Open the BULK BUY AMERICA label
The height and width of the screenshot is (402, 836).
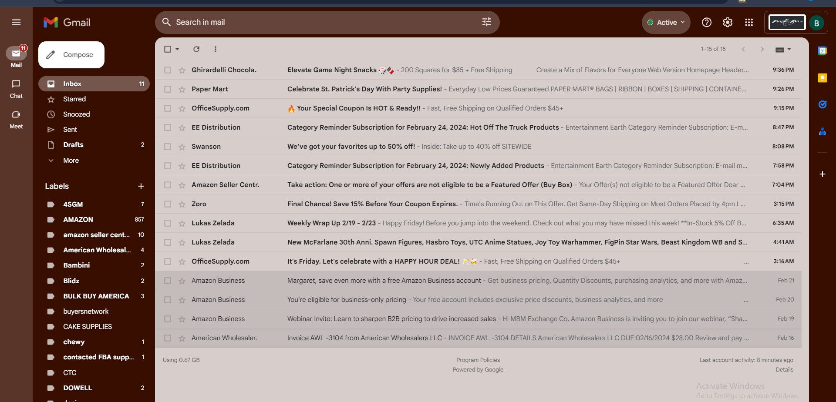tap(94, 296)
